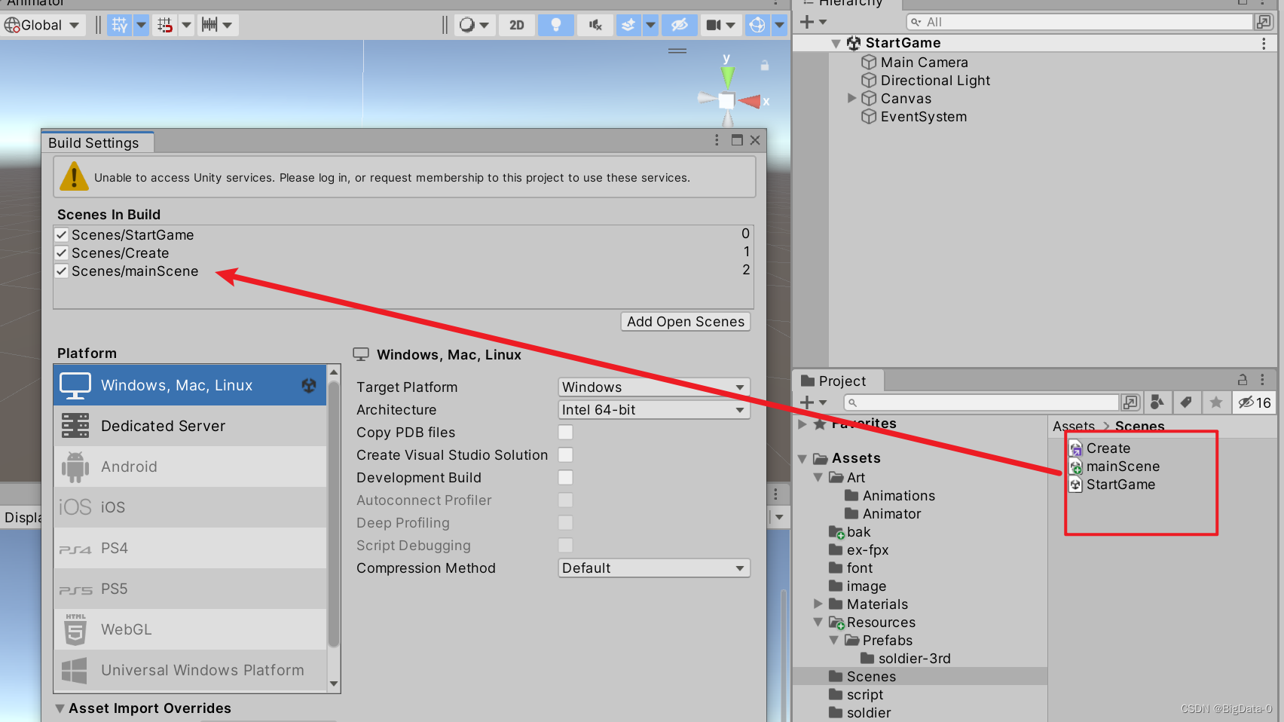Screen dimensions: 1284x722
Task: Select the Scenes folder in Project tree
Action: [920, 676]
